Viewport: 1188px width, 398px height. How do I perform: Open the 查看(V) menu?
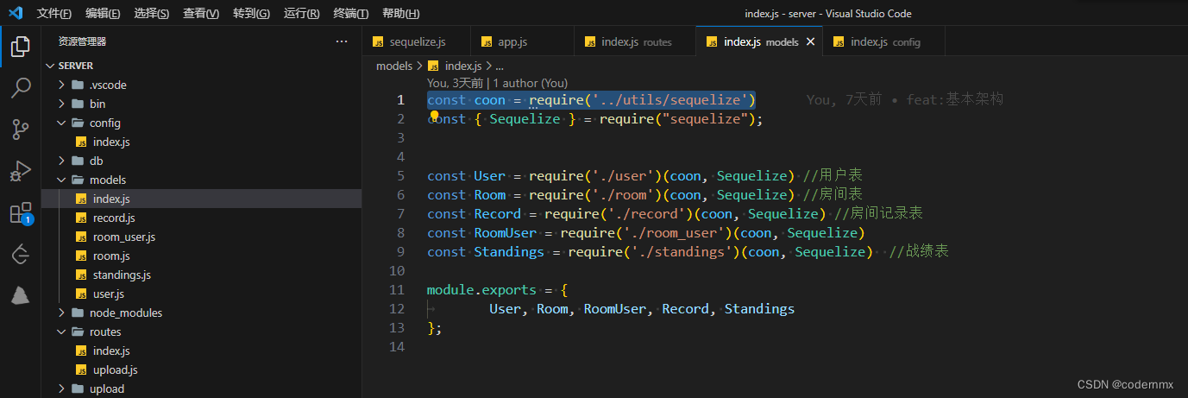pyautogui.click(x=200, y=14)
